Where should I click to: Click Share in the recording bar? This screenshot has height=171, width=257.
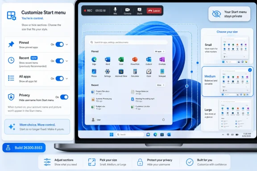tap(140, 11)
